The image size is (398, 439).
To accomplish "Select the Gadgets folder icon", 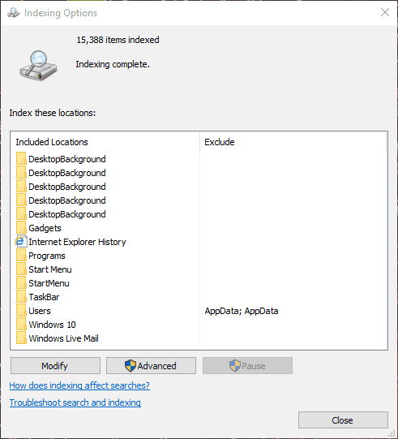I will click(21, 228).
